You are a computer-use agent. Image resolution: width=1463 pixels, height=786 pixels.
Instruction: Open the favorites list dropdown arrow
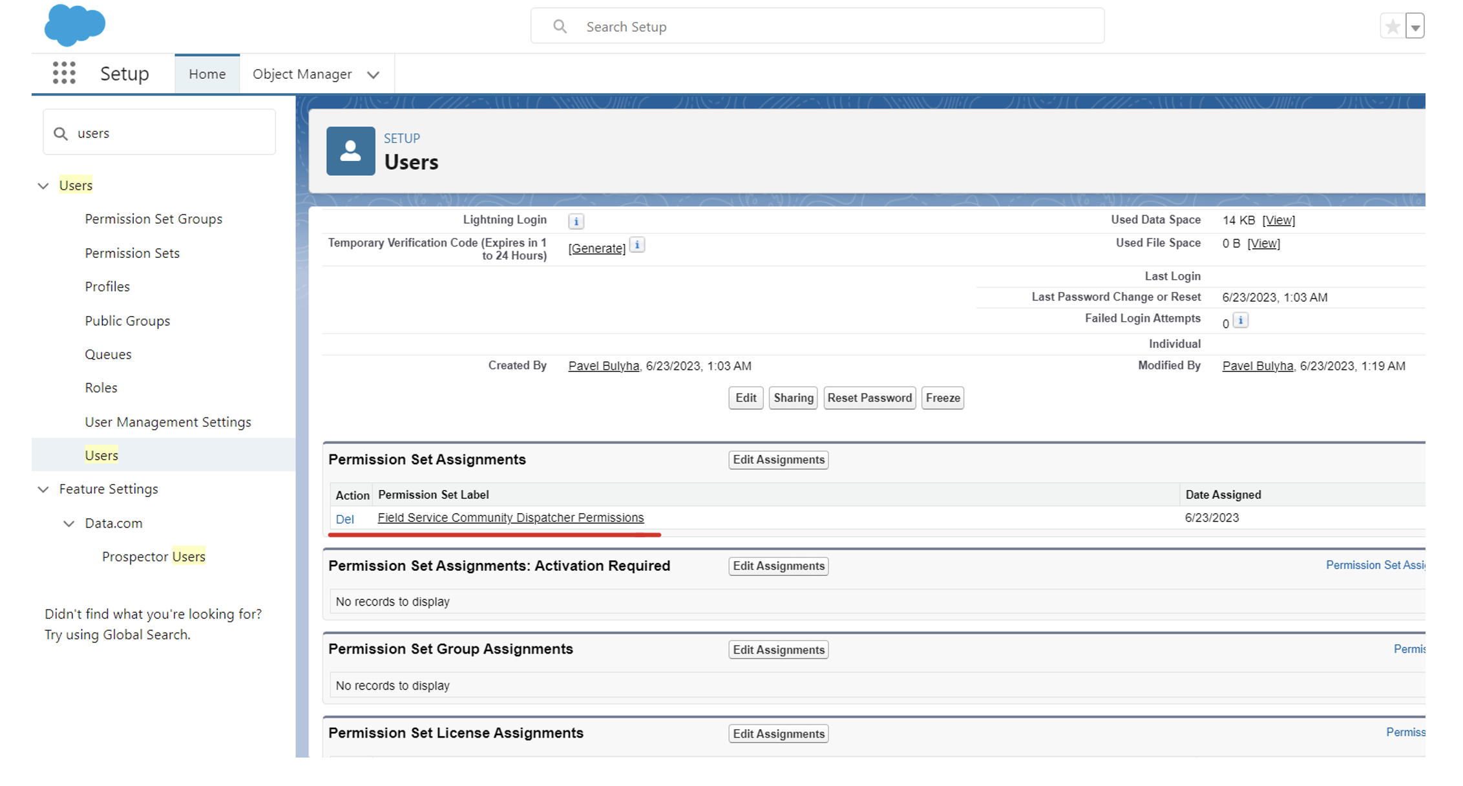pos(1415,27)
